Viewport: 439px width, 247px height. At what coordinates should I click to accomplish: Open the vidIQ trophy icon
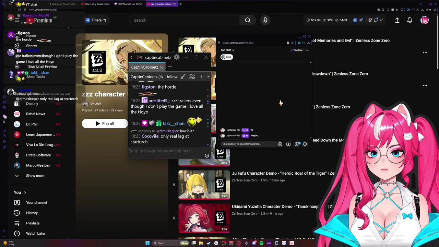[x=370, y=20]
